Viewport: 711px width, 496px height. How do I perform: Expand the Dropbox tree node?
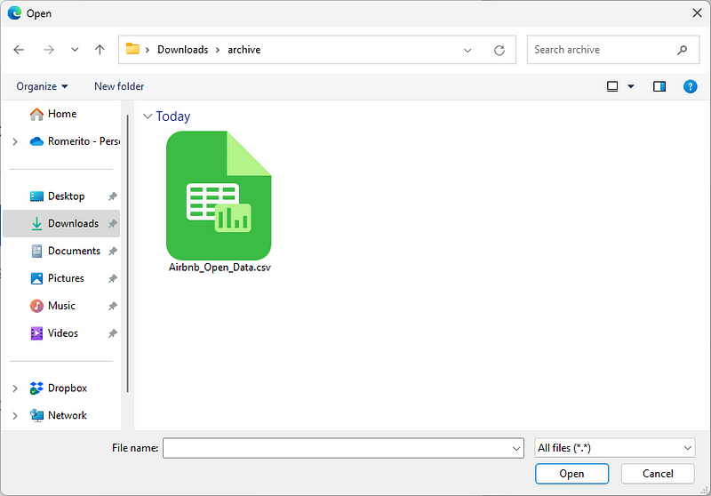click(15, 388)
